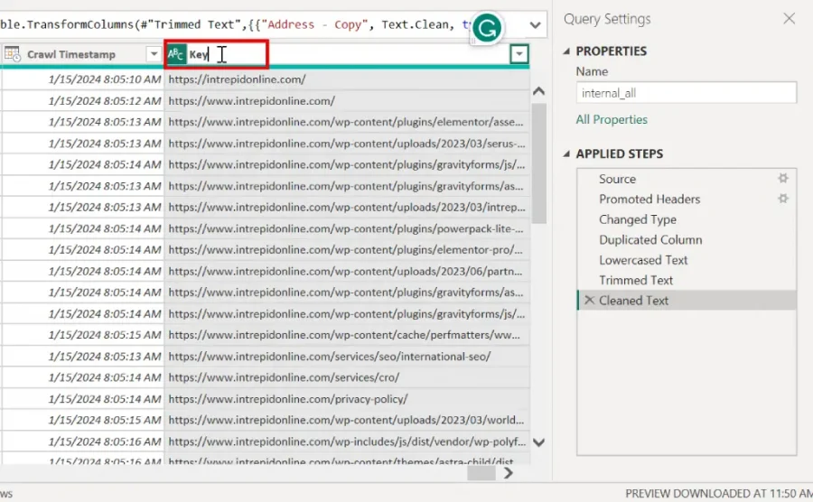The width and height of the screenshot is (813, 502).
Task: Select the privacy-policy/ URL cell
Action: pyautogui.click(x=347, y=399)
